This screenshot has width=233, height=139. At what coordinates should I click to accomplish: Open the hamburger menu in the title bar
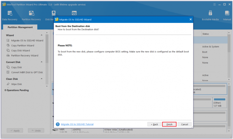pos(214,4)
